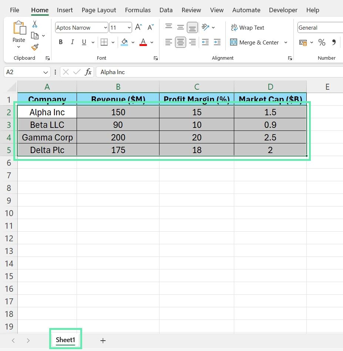Select column B header
This screenshot has width=343, height=351.
118,87
